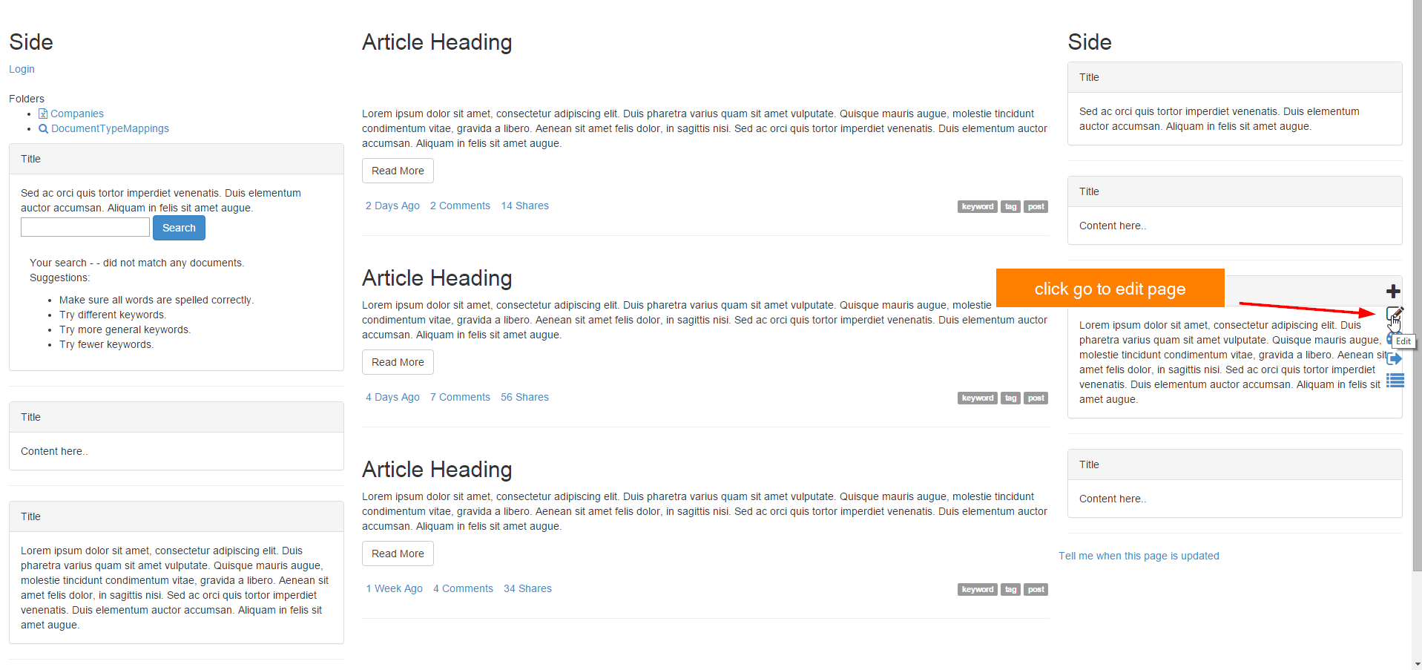Open the 56 Shares link

coord(524,397)
